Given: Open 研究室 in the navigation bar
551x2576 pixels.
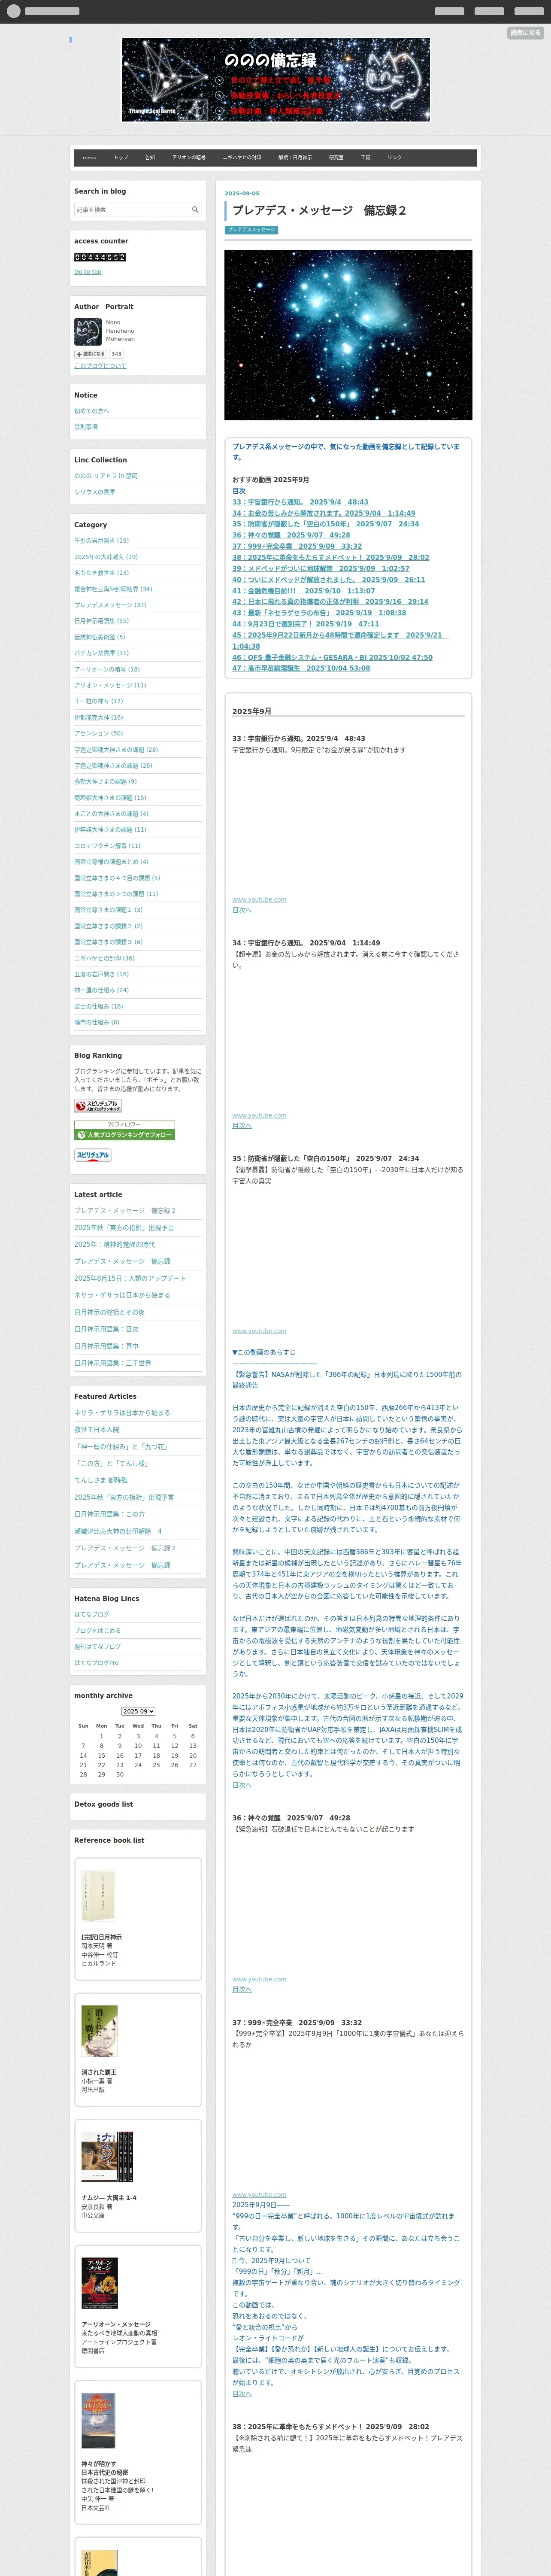Looking at the screenshot, I should click(x=336, y=157).
